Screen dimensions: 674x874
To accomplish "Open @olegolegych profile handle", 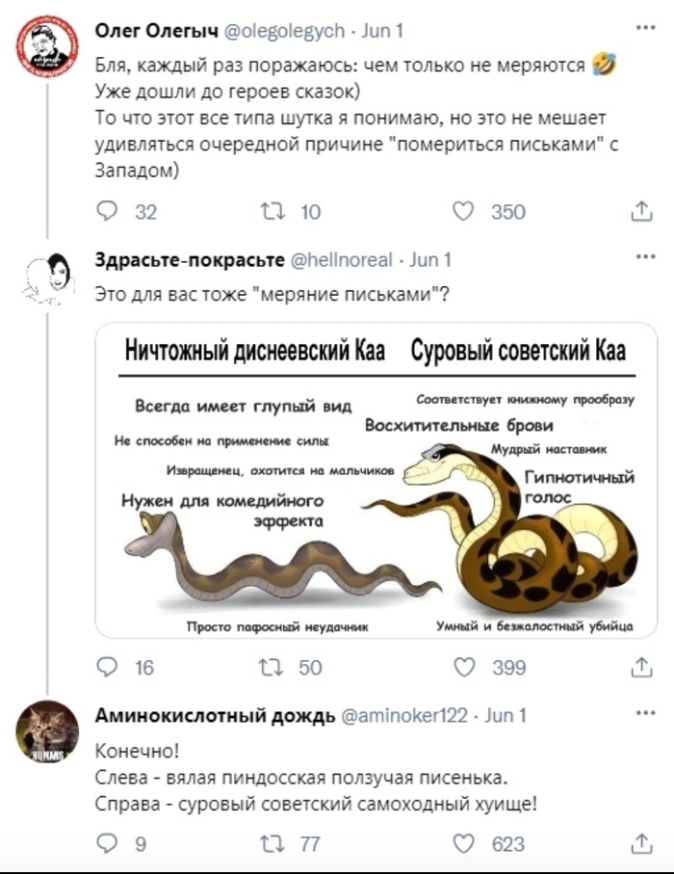I will tap(284, 30).
